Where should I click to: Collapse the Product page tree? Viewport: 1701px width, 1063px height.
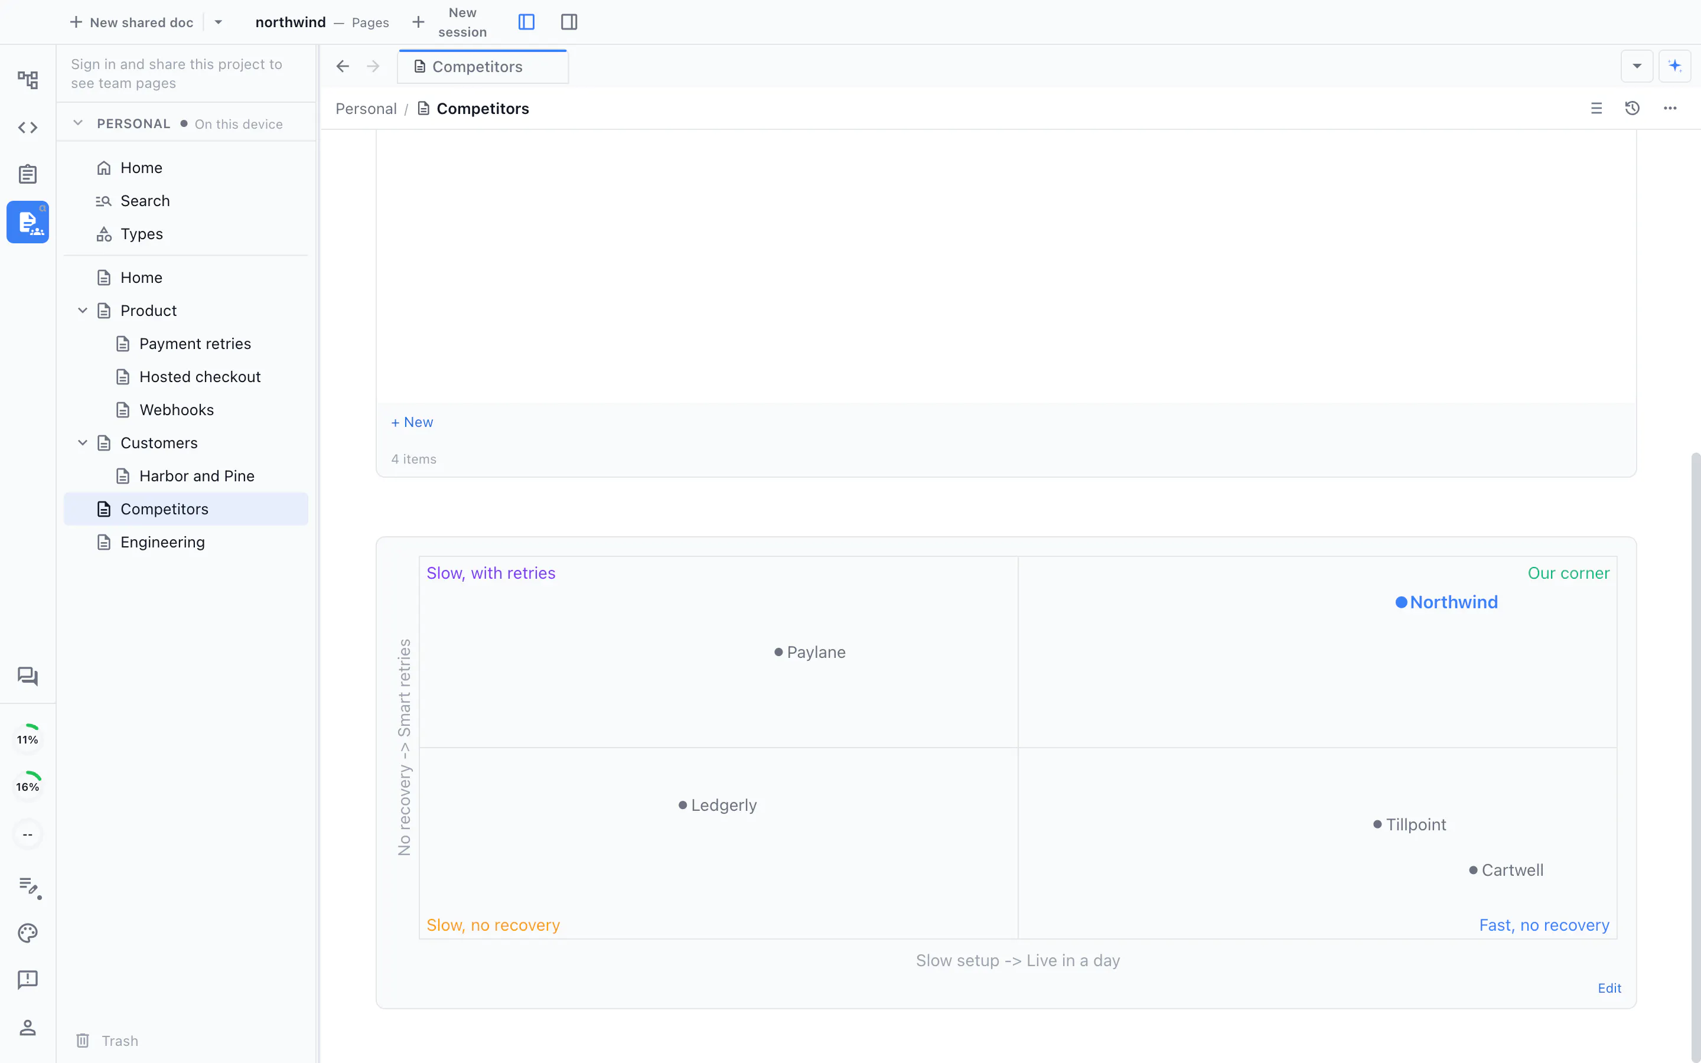pyautogui.click(x=82, y=311)
